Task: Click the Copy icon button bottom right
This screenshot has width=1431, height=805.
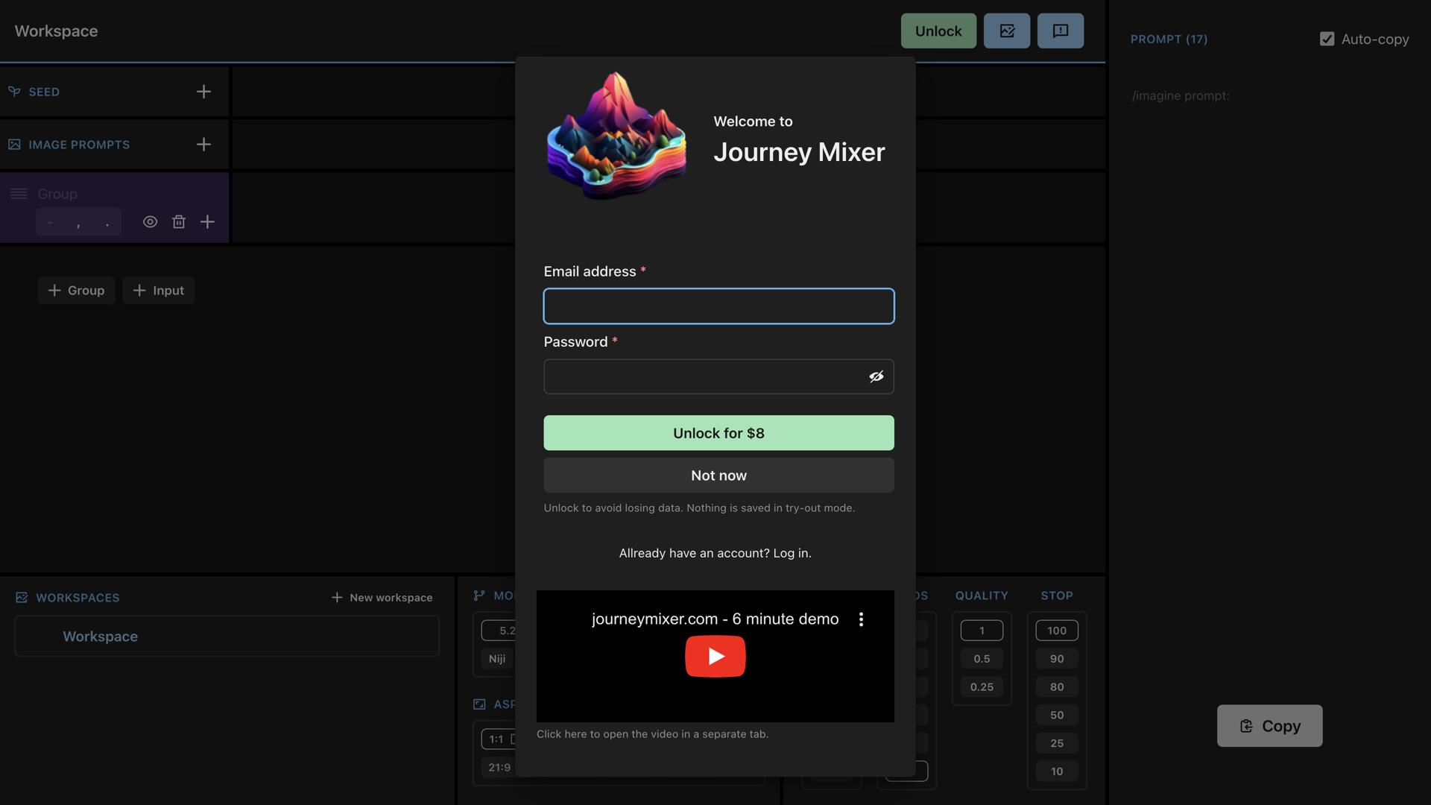Action: (1245, 726)
